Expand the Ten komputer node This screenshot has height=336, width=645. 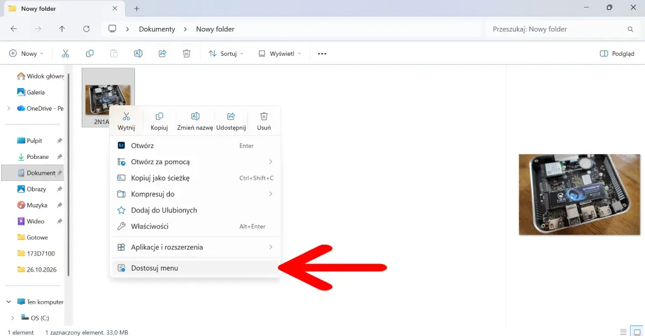tap(9, 302)
